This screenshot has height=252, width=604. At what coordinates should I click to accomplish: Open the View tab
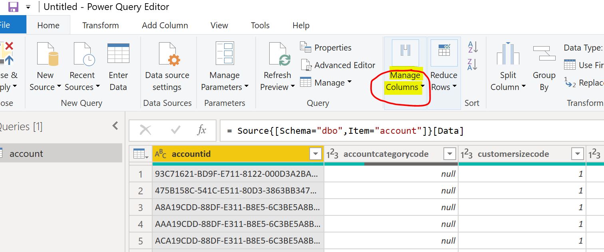(x=219, y=25)
